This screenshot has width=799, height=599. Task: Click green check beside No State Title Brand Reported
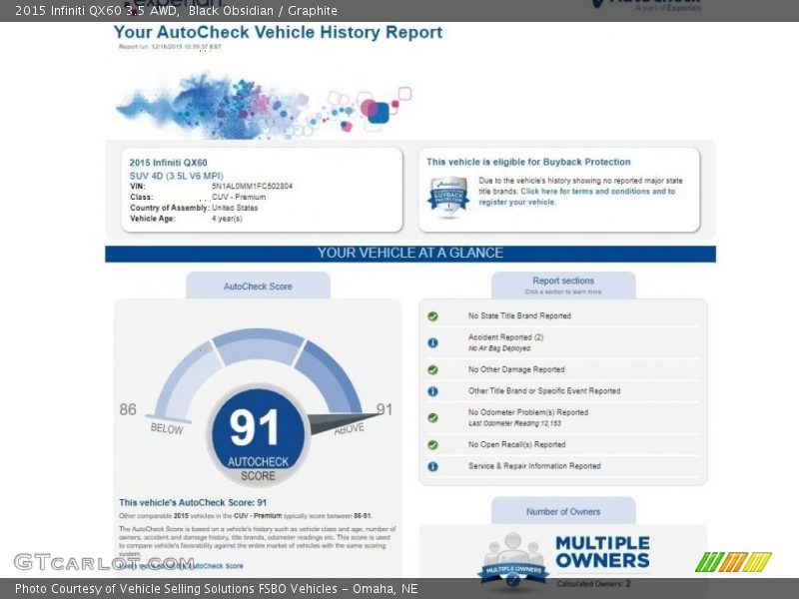point(432,316)
